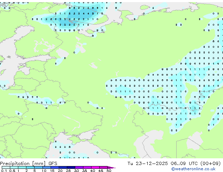Screen dimensions: 223x172
Task: Click the above-50 mm legend arrow tip
Action: pos(111,168)
